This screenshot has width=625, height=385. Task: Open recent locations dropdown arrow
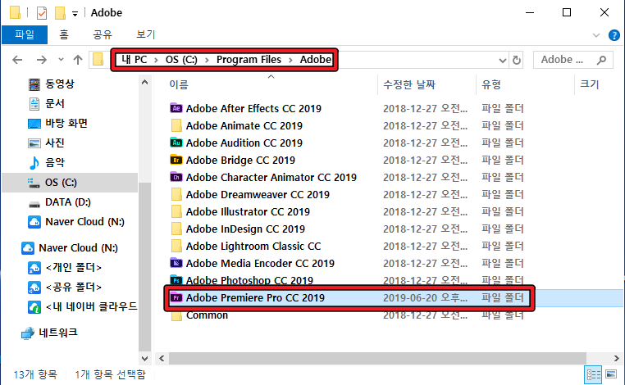pyautogui.click(x=61, y=60)
